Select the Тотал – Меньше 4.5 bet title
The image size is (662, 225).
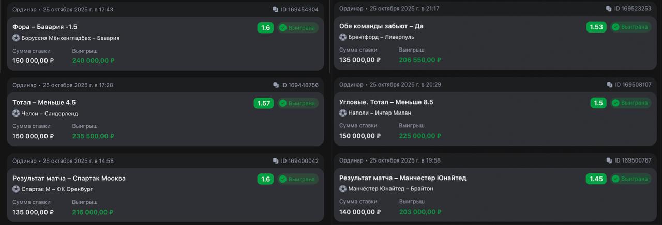click(x=44, y=102)
